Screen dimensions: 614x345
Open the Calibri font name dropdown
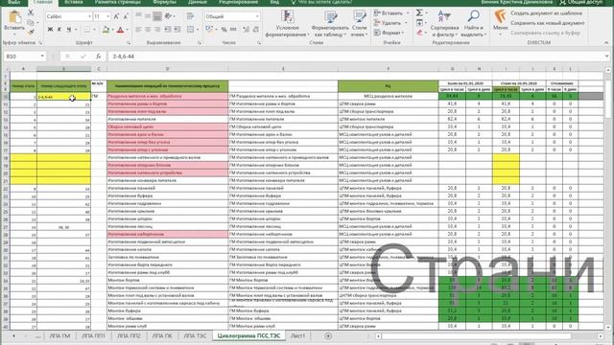[x=89, y=16]
